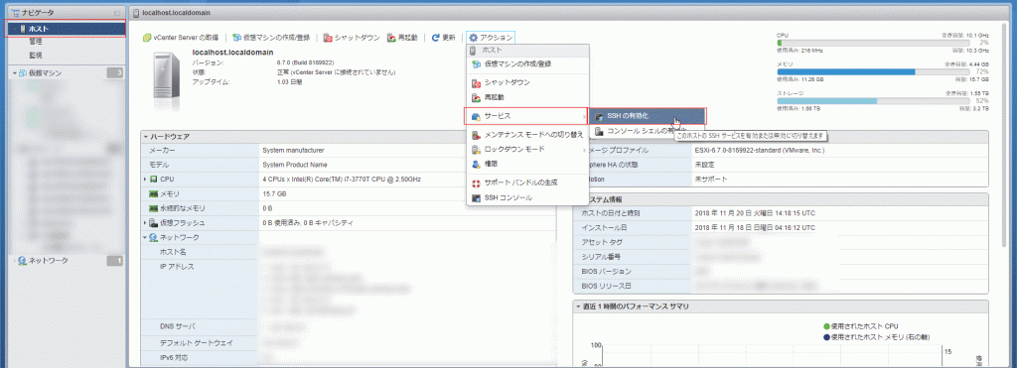
Task: Collapse 直近 1 時間のパフォーマンス サマリ panel
Action: click(578, 307)
